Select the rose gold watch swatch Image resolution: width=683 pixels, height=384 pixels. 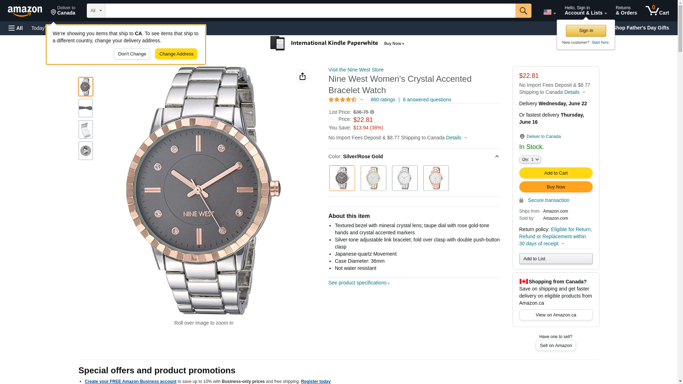(436, 178)
